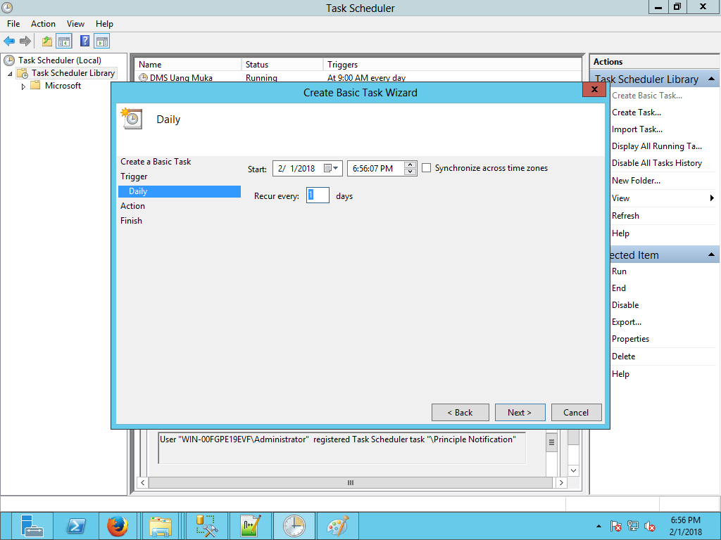Open File Explorer from the taskbar
Image resolution: width=721 pixels, height=540 pixels.
coord(161,526)
